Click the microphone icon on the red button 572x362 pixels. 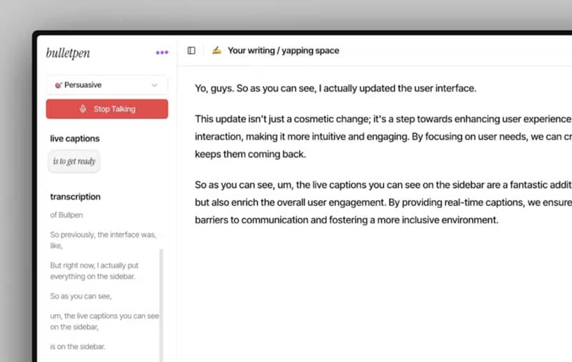pos(83,109)
